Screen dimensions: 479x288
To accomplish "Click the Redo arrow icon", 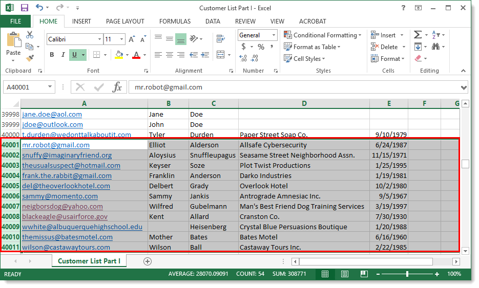I will (60, 7).
